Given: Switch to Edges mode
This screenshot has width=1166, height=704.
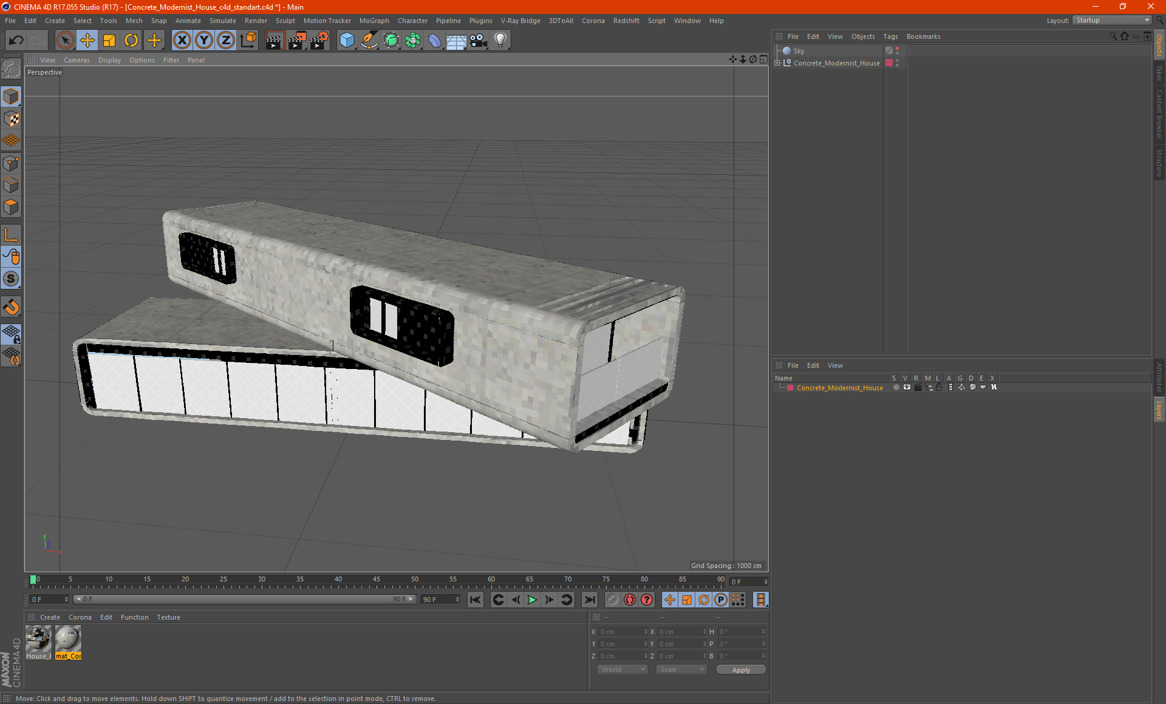Looking at the screenshot, I should pyautogui.click(x=11, y=185).
